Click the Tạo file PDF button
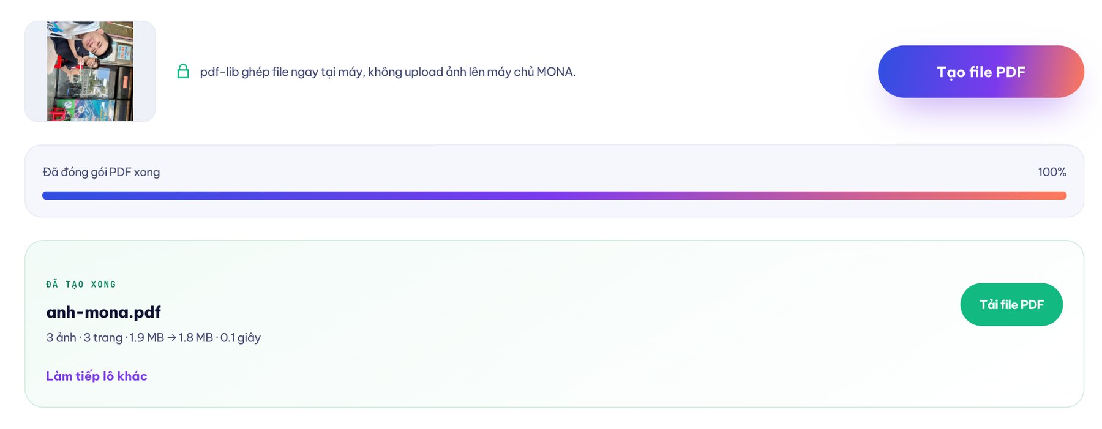The image size is (1102, 429). pyautogui.click(x=981, y=72)
